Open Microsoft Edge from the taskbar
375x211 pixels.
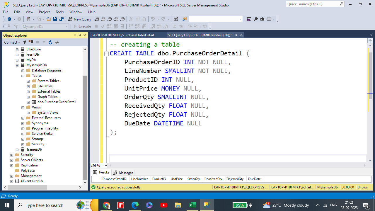pos(135,205)
